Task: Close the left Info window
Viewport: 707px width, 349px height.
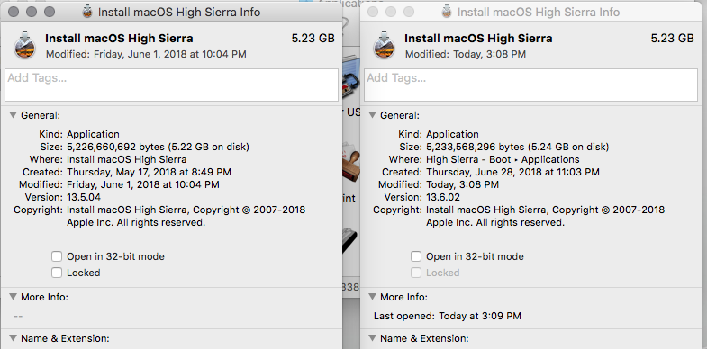Action: pos(14,12)
